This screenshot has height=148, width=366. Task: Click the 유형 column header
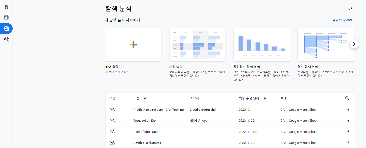point(112,98)
